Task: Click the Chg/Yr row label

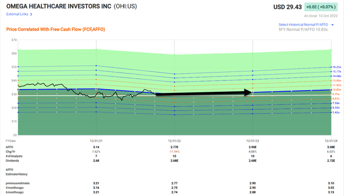Action: point(11,152)
